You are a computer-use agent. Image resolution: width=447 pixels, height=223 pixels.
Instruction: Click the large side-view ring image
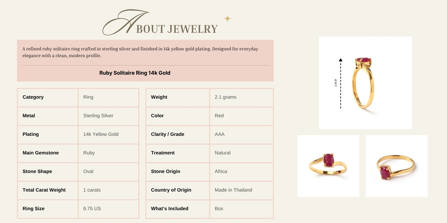(x=365, y=83)
